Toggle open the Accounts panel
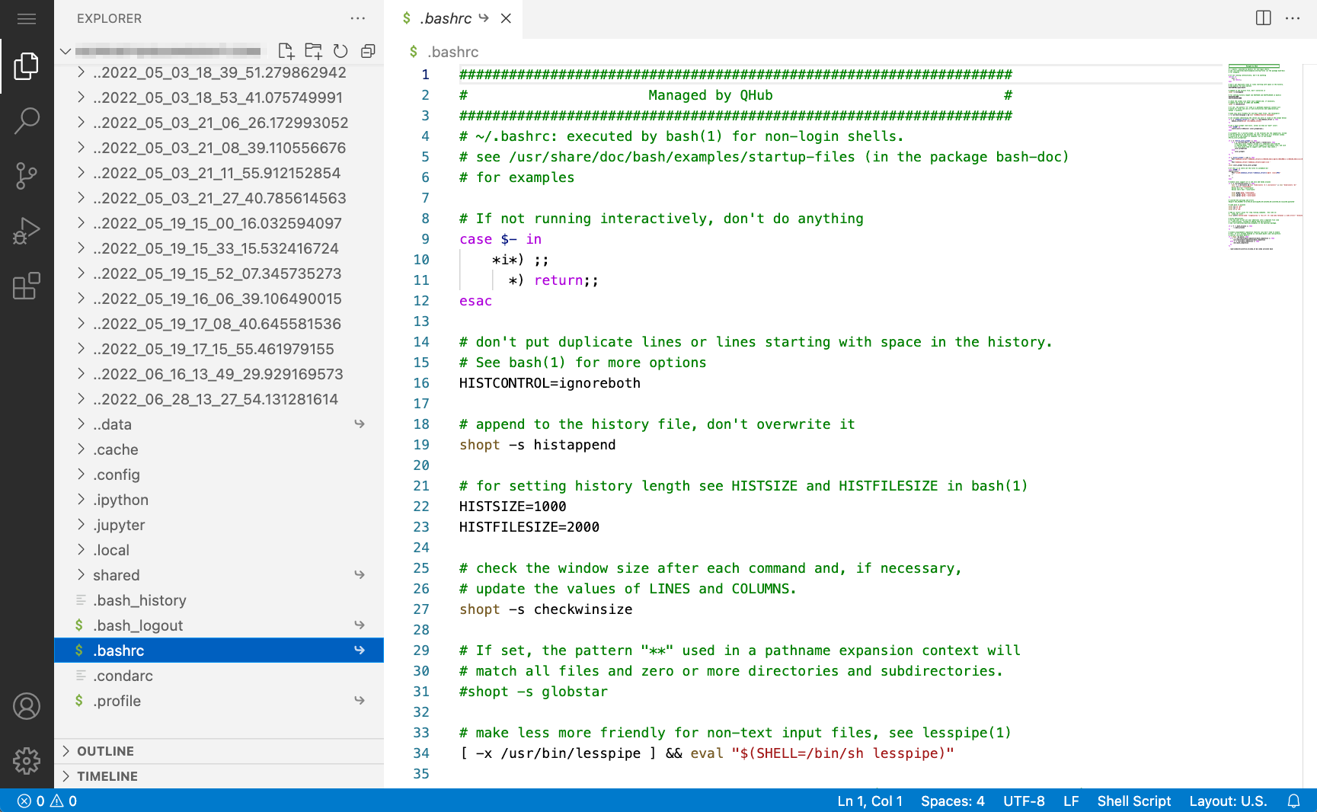 point(27,707)
